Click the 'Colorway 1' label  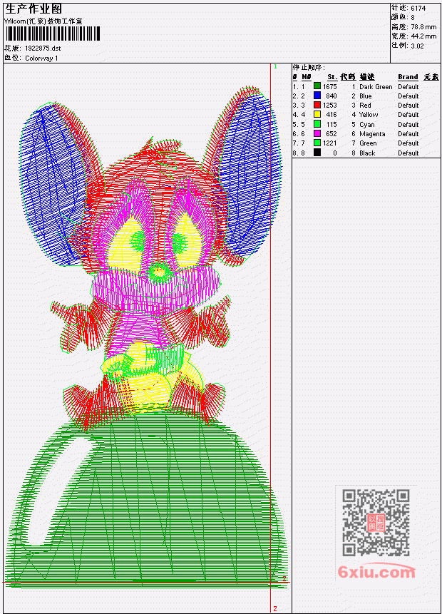point(41,58)
